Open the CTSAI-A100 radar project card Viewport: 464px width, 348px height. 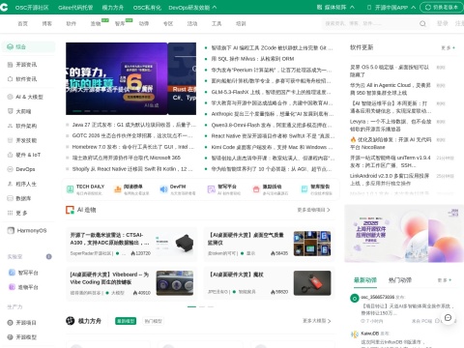(131, 244)
